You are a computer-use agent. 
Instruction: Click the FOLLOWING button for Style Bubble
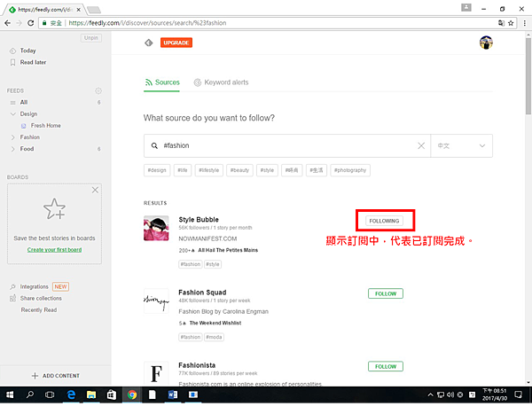pyautogui.click(x=384, y=221)
